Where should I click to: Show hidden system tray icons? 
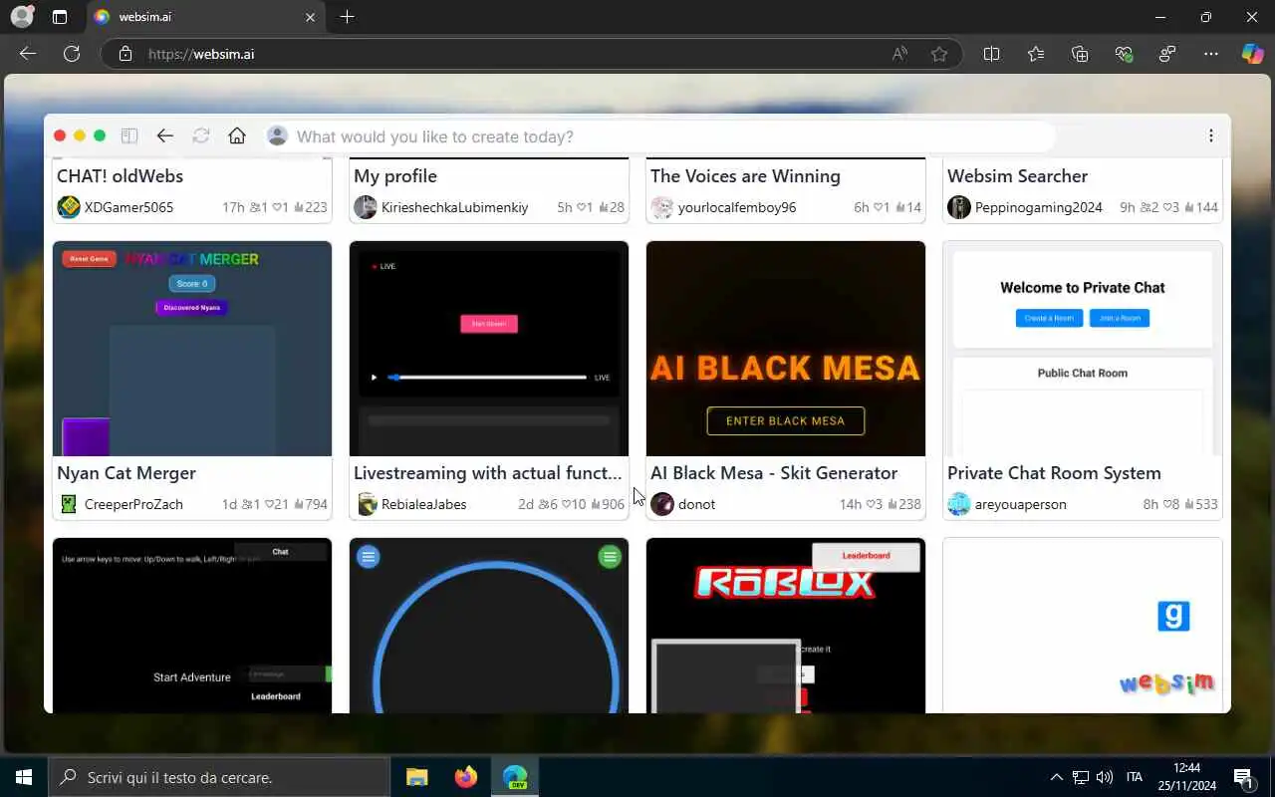click(x=1057, y=777)
